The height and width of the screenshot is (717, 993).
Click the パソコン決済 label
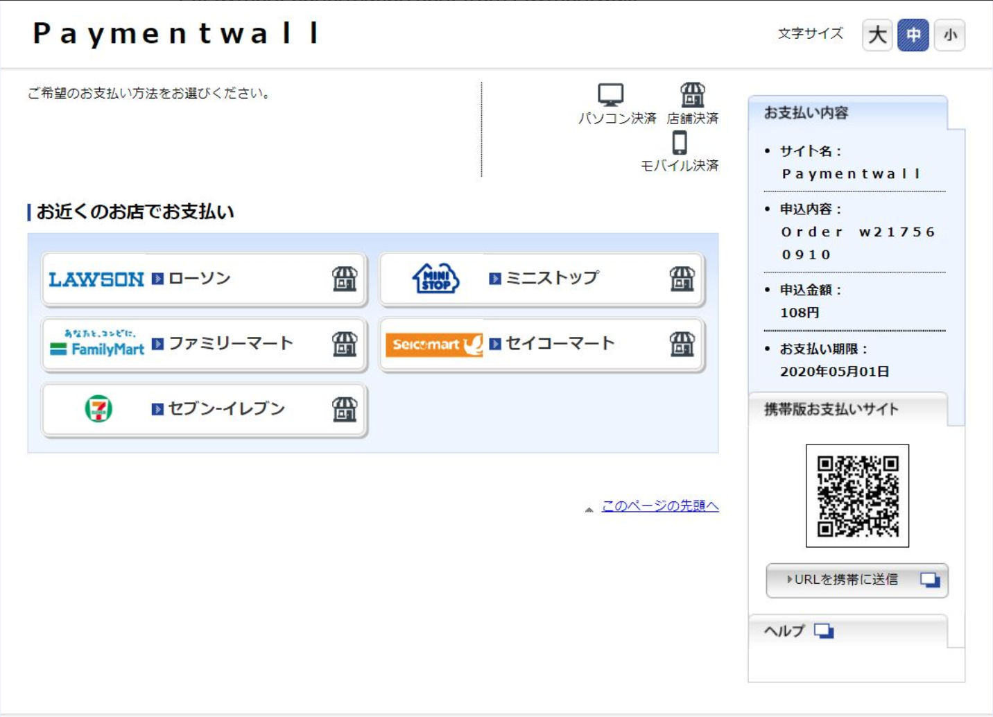(617, 119)
